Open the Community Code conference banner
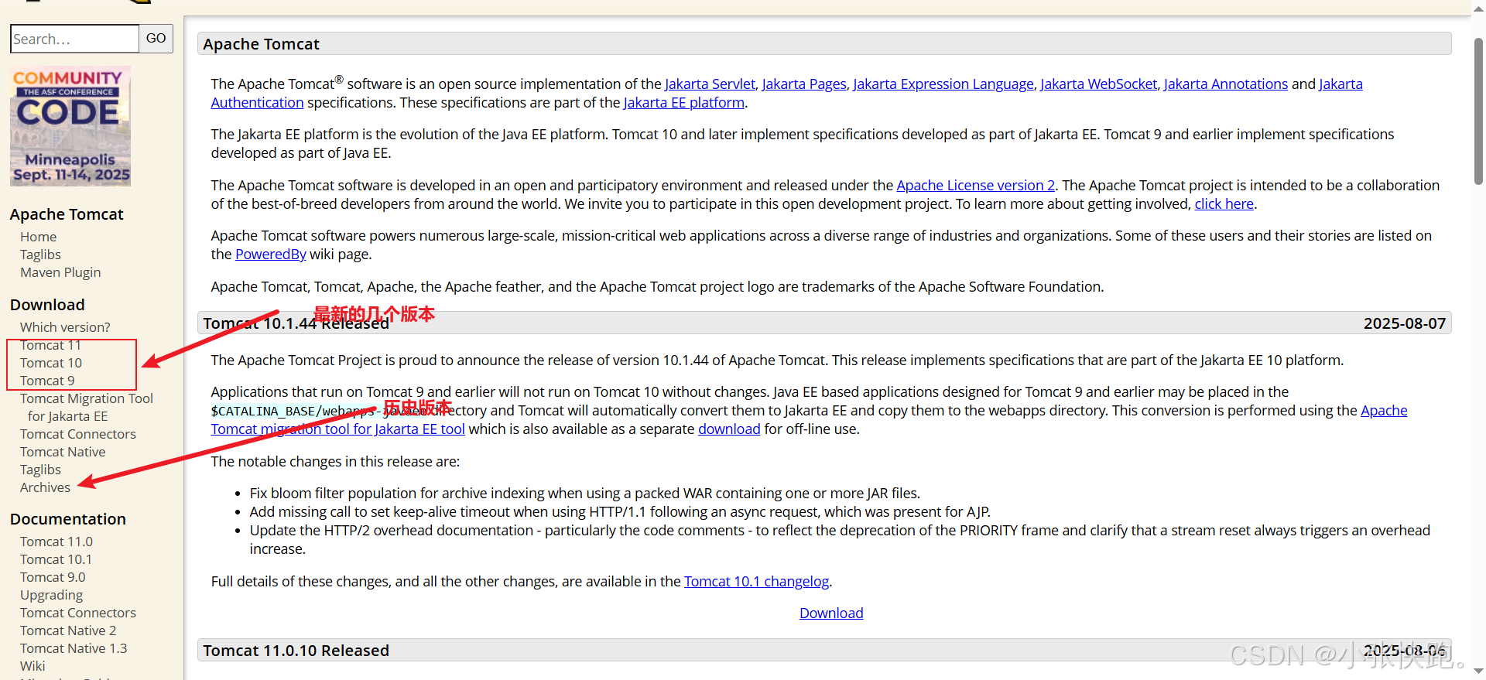The width and height of the screenshot is (1486, 680). tap(70, 127)
